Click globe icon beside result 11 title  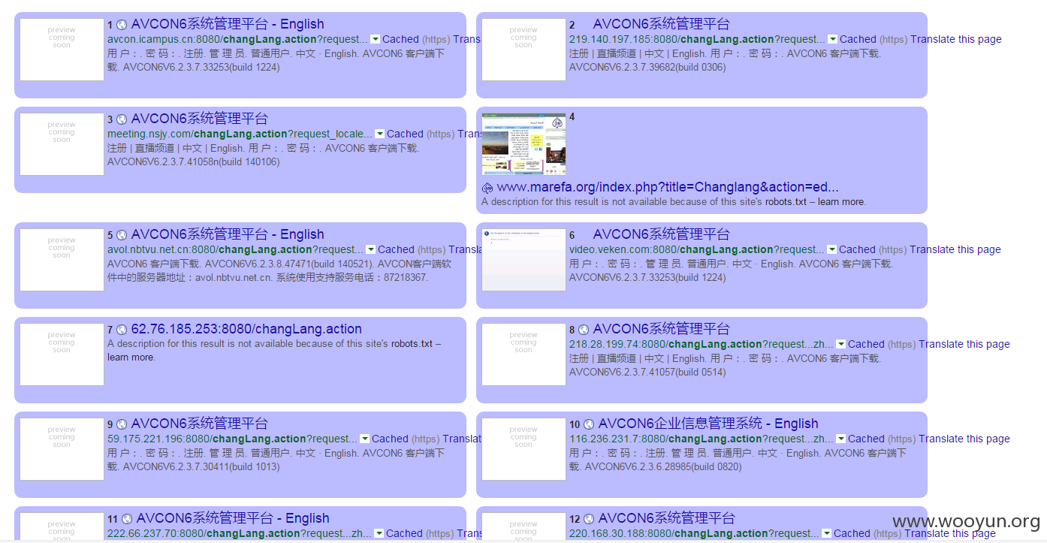(x=127, y=519)
